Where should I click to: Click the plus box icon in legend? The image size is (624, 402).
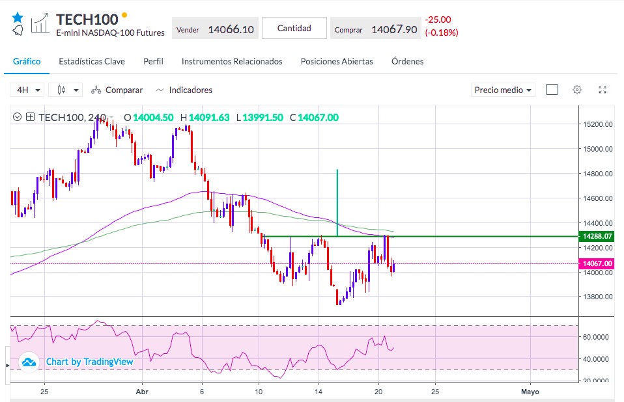pos(30,117)
